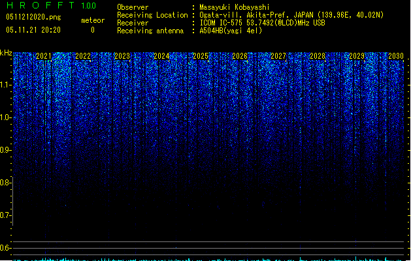Click the 2028 time marker
Viewport: 411px width, 261px height.
[x=318, y=56]
